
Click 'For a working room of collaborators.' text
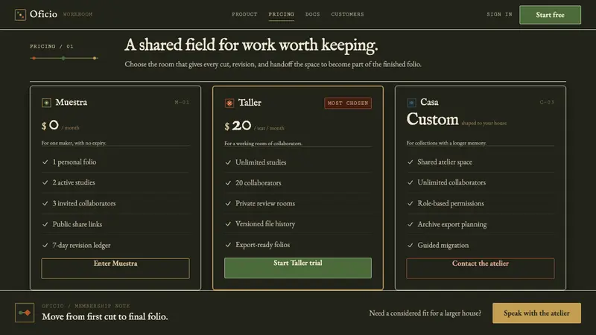pos(264,144)
